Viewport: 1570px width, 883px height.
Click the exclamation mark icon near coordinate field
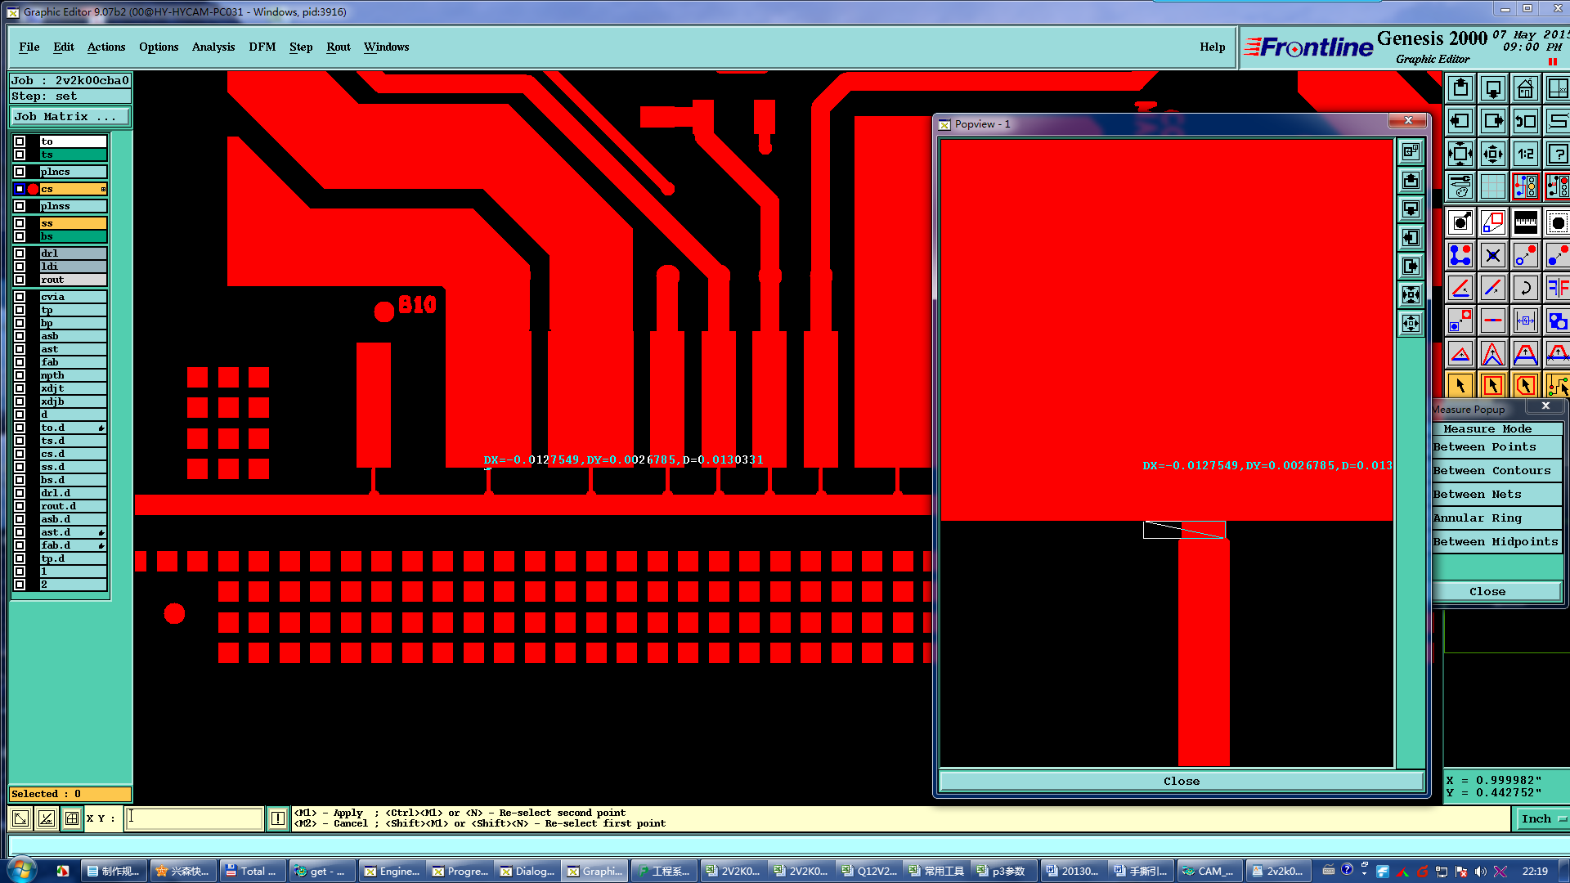click(x=278, y=818)
